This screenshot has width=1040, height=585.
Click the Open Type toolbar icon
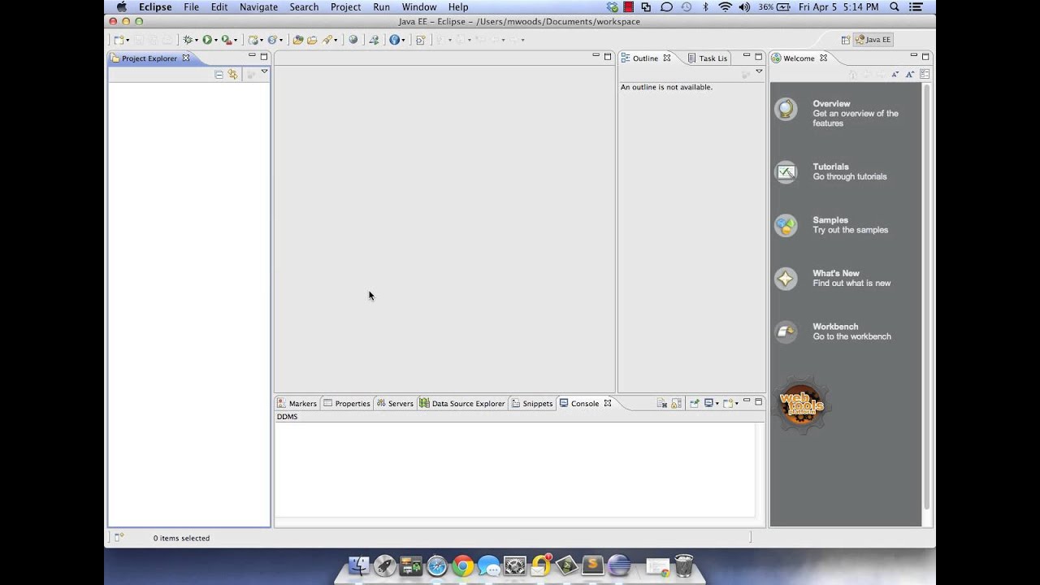click(298, 40)
